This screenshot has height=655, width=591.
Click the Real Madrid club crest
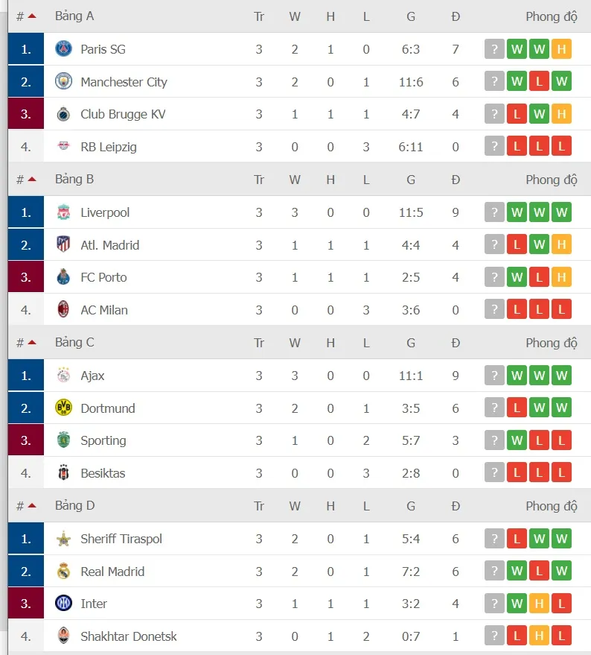(x=63, y=572)
